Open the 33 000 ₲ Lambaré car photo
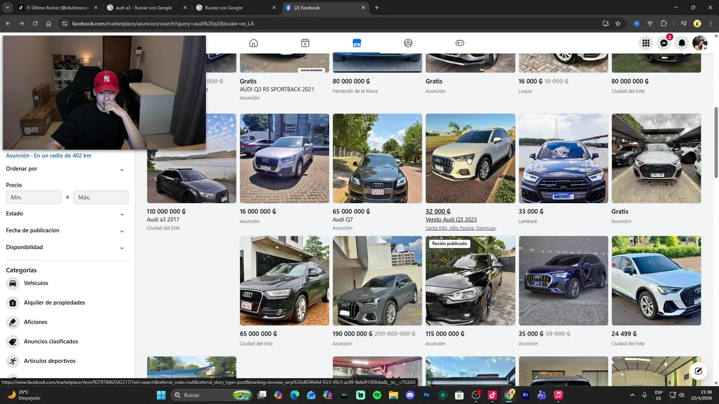This screenshot has width=719, height=404. [x=563, y=158]
